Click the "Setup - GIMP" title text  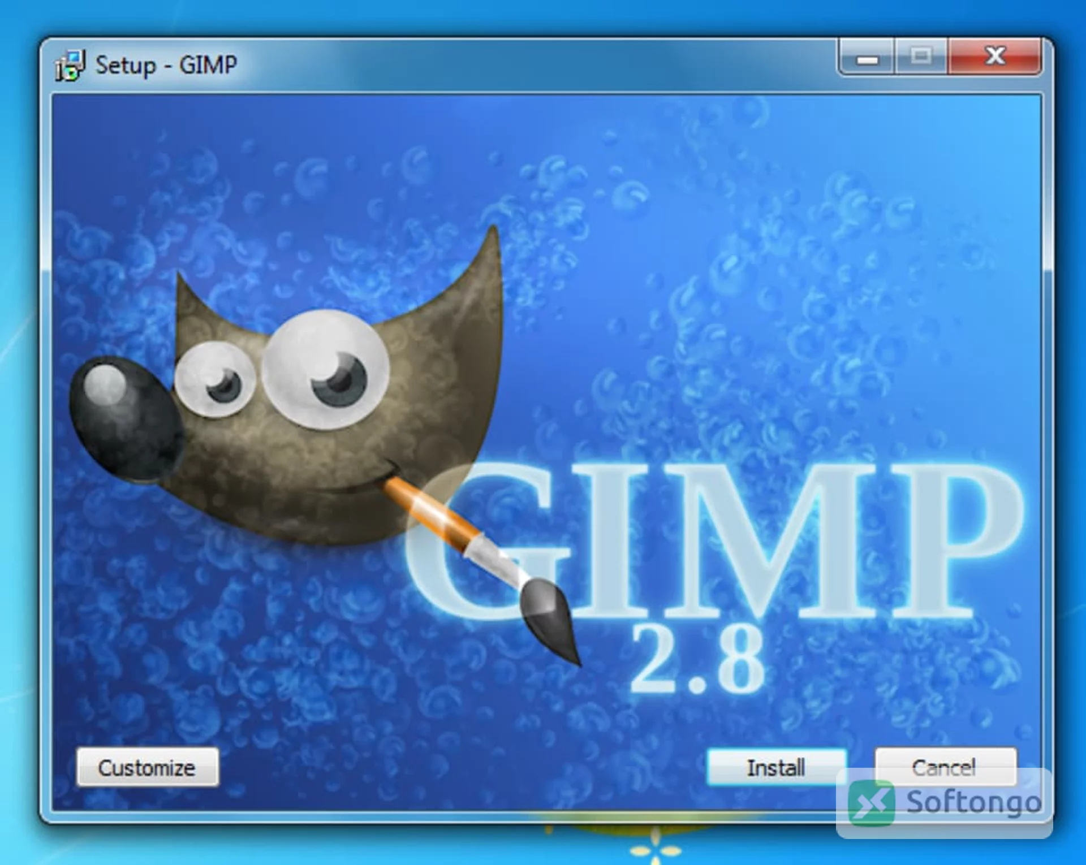(x=166, y=65)
